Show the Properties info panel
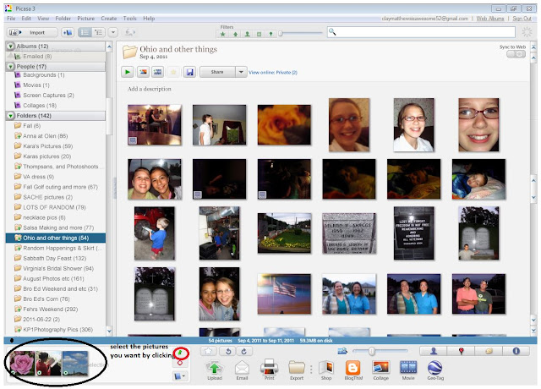This screenshot has width=541, height=389. click(x=516, y=351)
